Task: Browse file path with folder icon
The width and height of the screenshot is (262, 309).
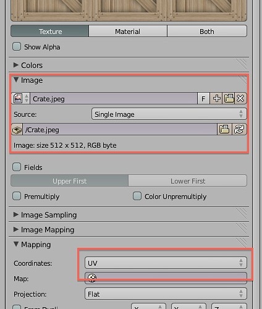Action: click(224, 130)
